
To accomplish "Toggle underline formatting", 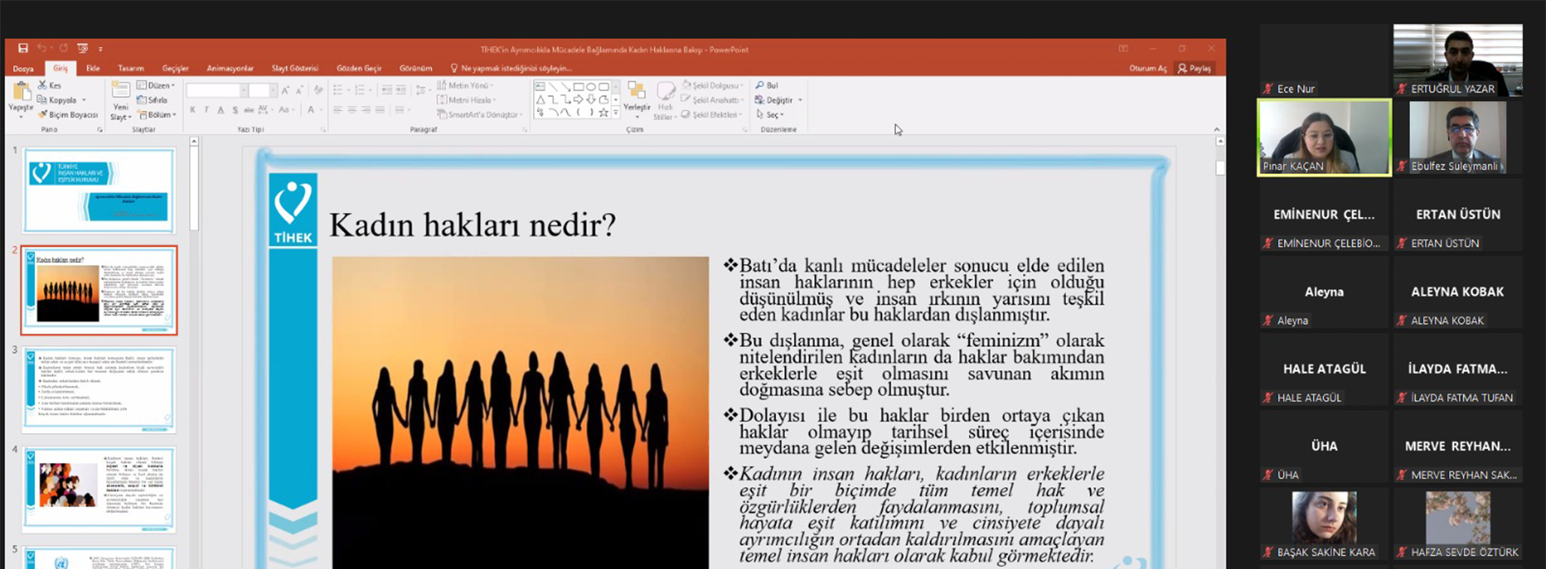I will [221, 110].
